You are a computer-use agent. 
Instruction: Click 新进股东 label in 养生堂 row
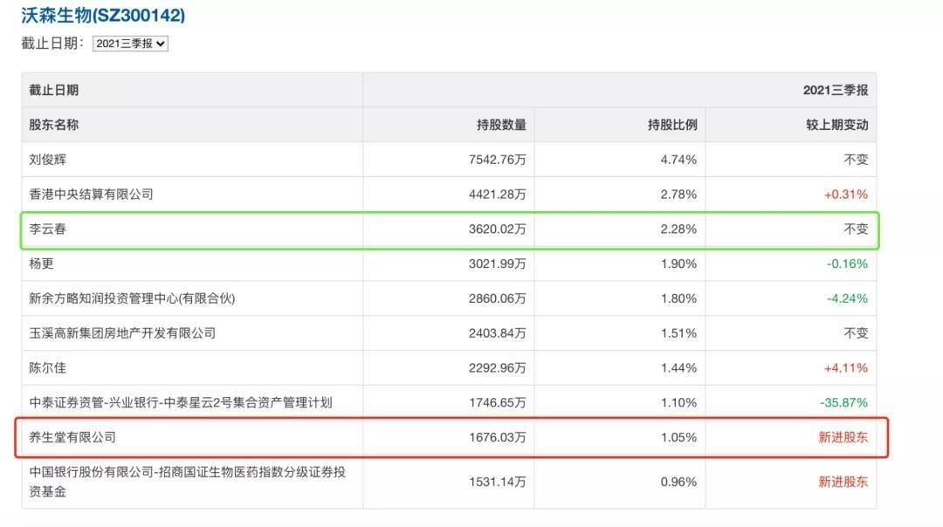coord(843,437)
